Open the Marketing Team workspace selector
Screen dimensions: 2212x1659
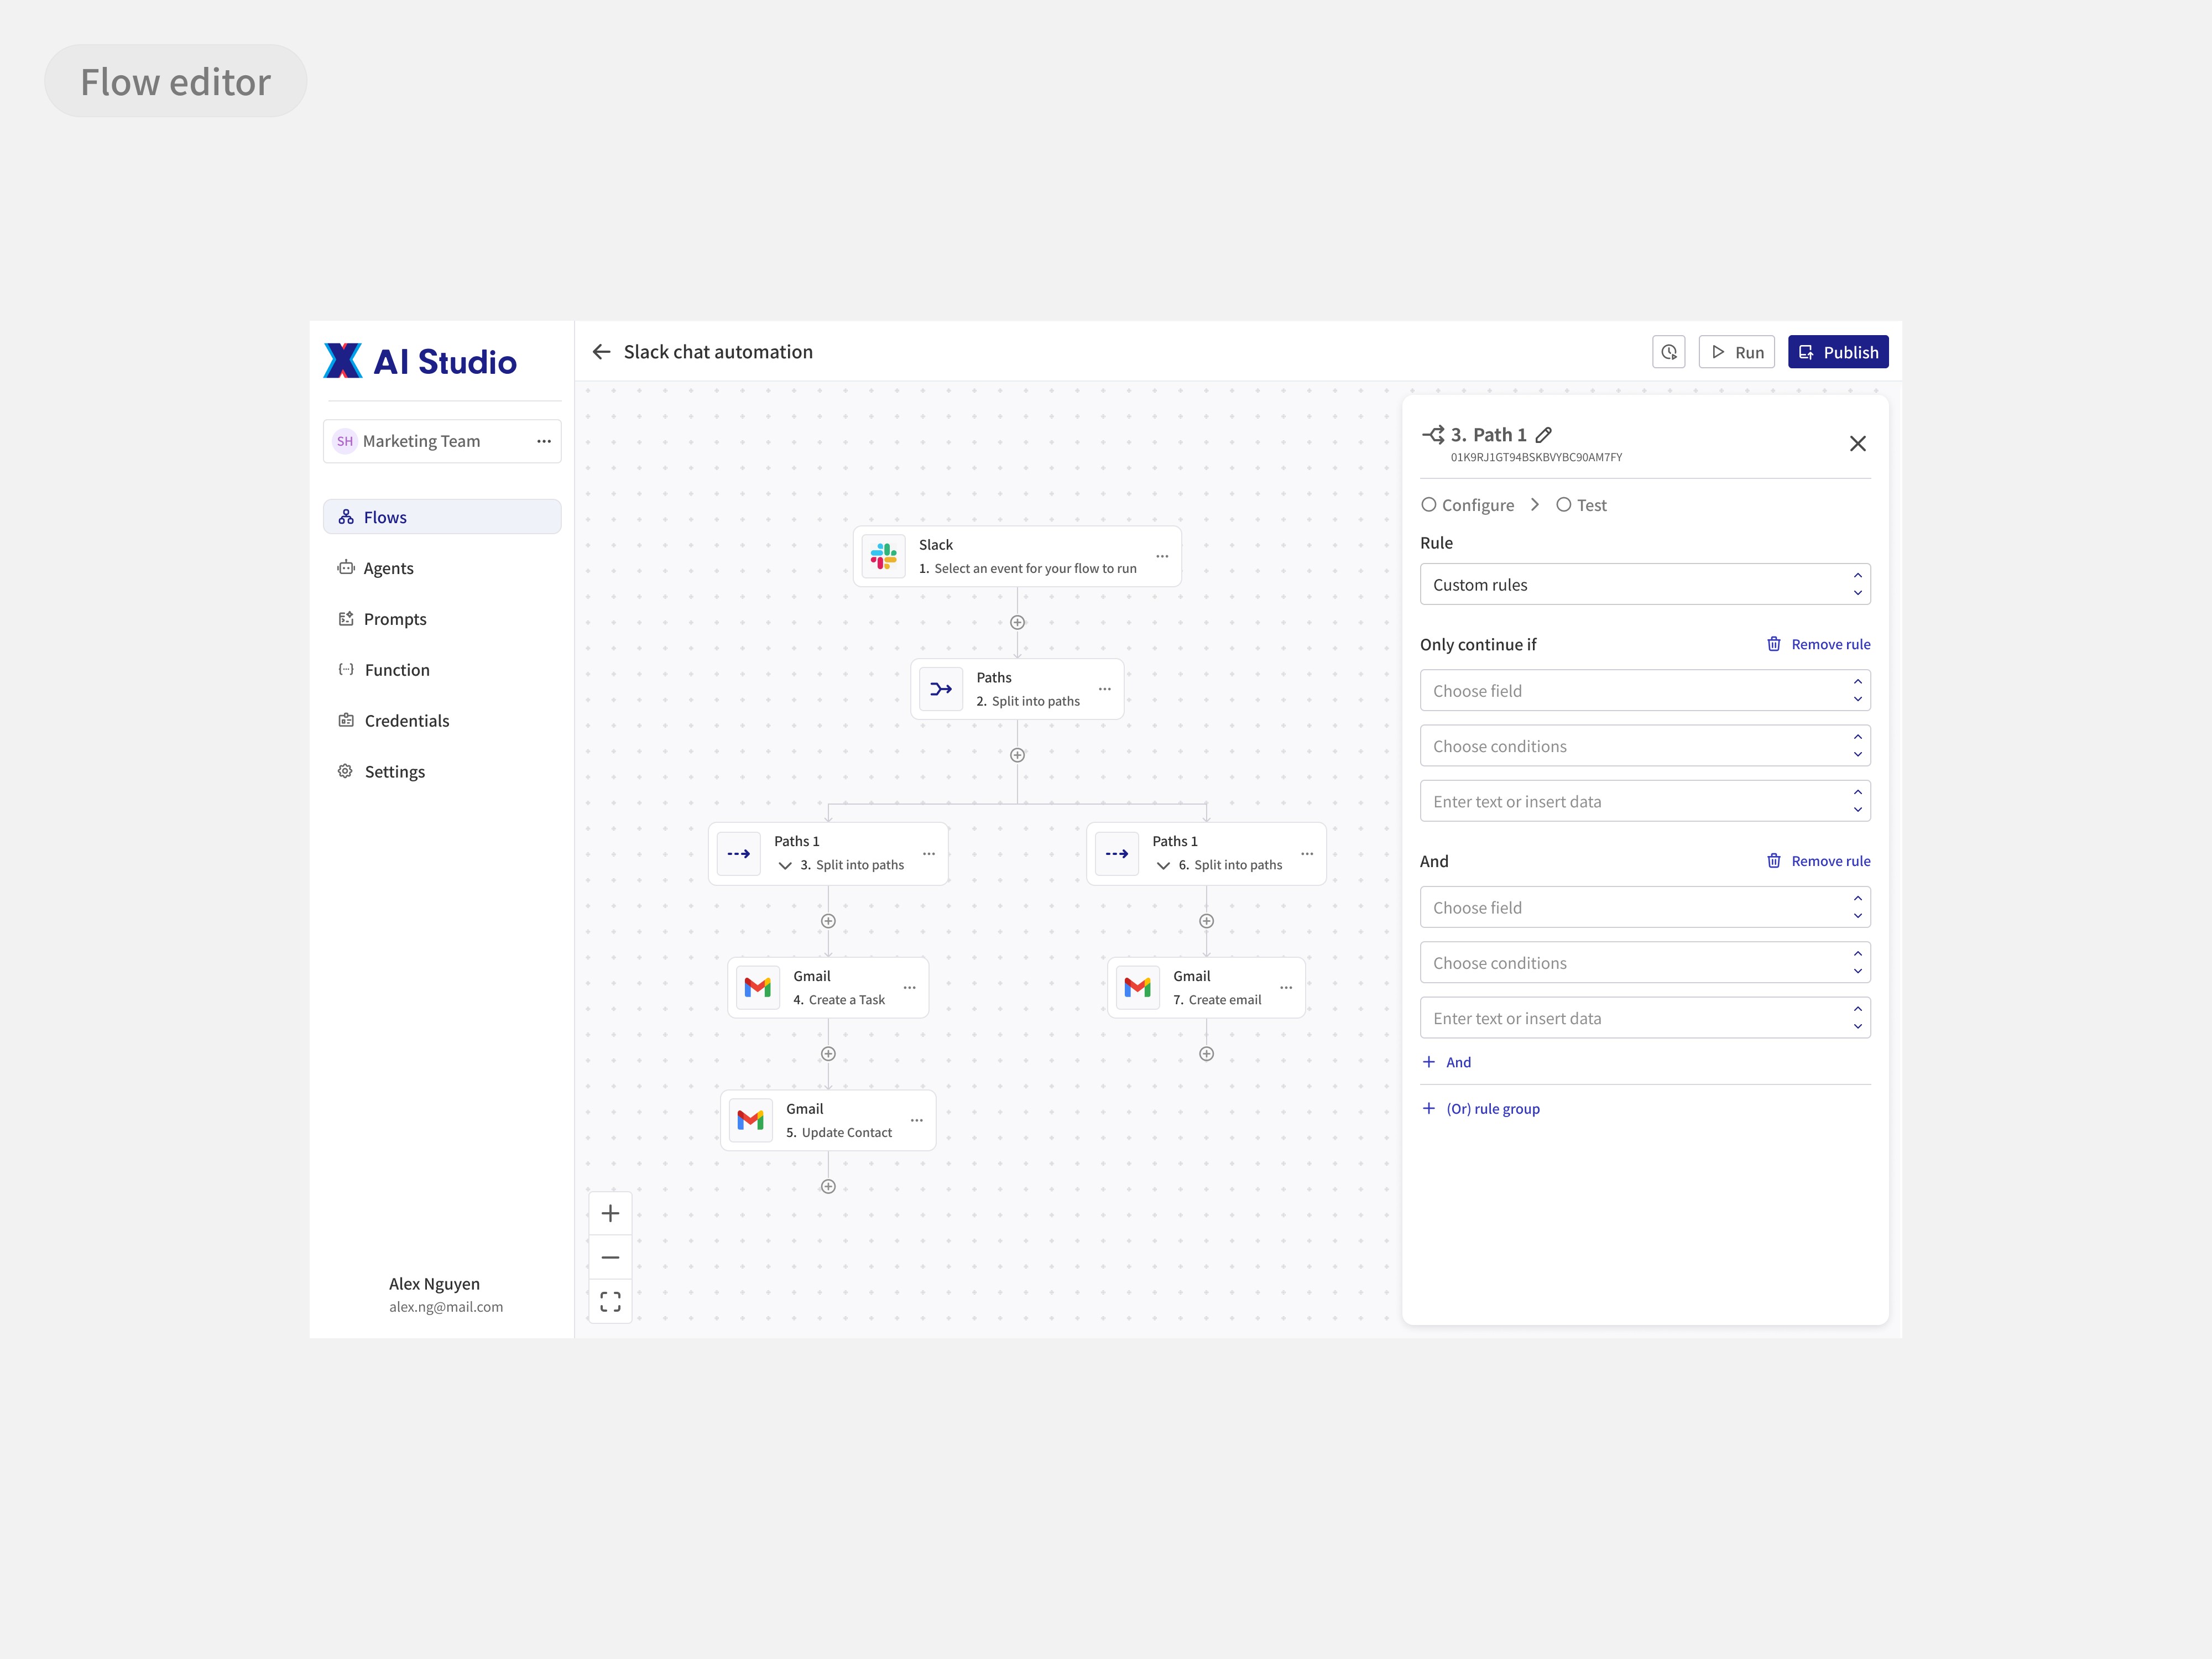click(x=442, y=441)
